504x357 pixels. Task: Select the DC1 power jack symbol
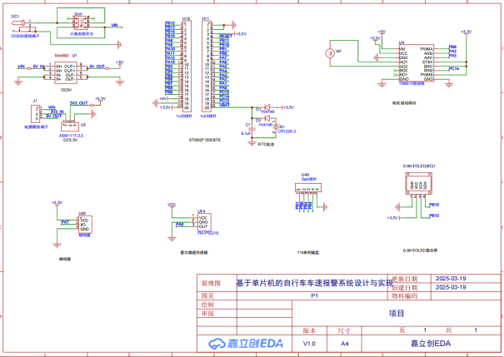(22, 26)
